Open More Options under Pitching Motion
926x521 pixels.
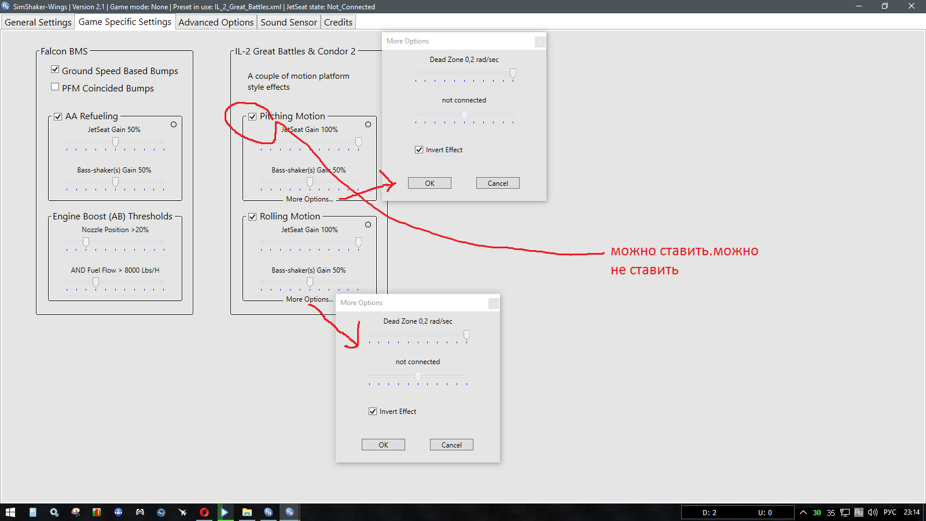click(x=310, y=199)
